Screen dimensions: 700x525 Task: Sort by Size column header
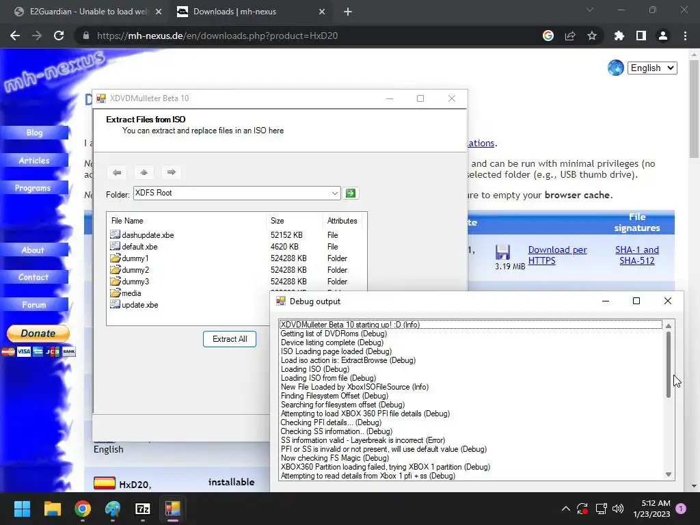(x=294, y=221)
